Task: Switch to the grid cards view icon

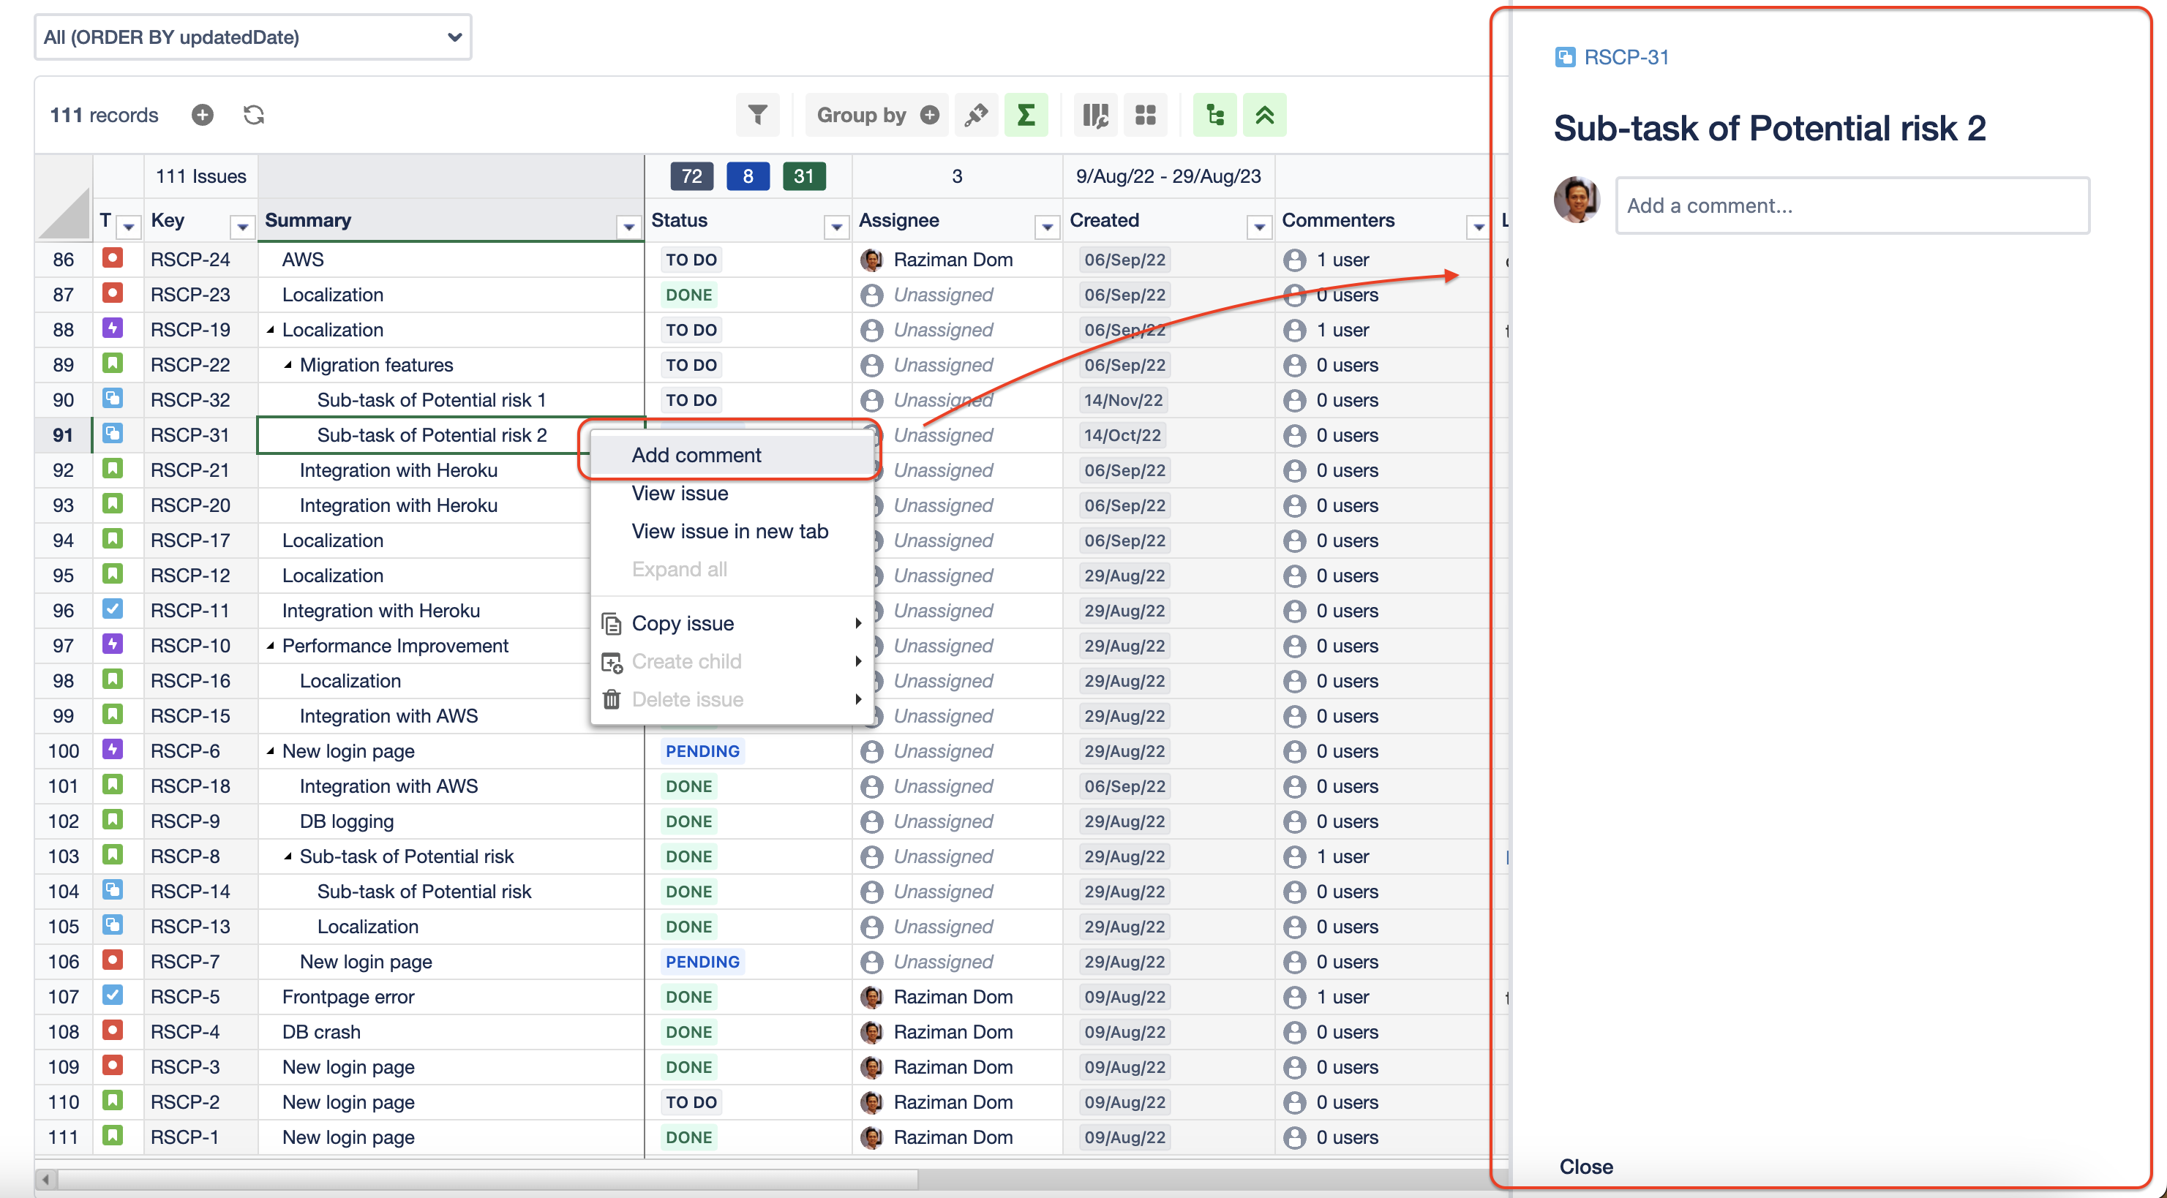Action: point(1146,114)
